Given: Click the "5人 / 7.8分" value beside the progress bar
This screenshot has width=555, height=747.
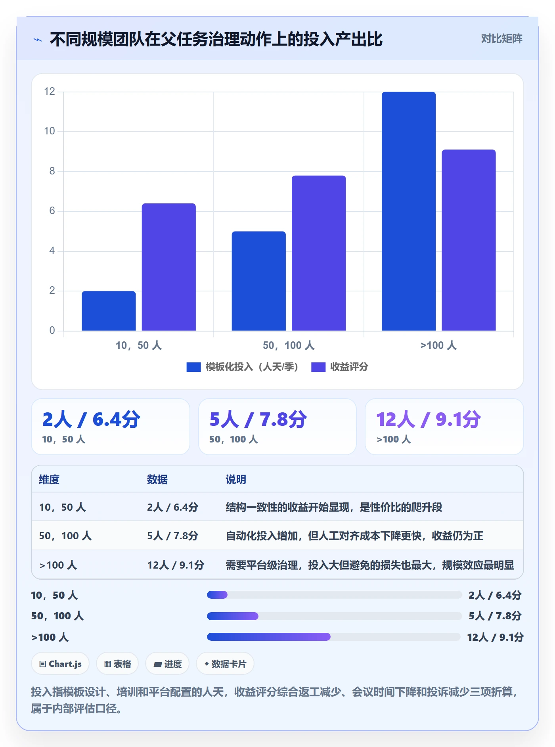Looking at the screenshot, I should coord(495,616).
